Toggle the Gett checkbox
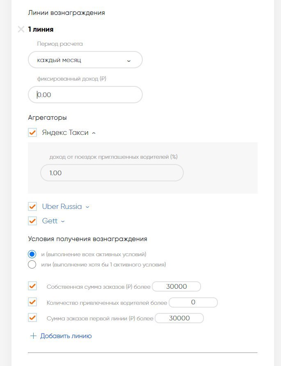Image resolution: width=281 pixels, height=366 pixels. 32,221
